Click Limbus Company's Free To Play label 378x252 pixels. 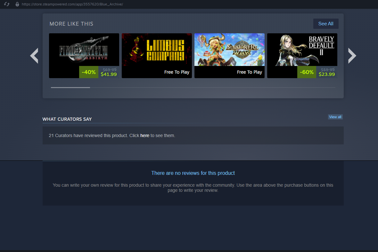[177, 72]
